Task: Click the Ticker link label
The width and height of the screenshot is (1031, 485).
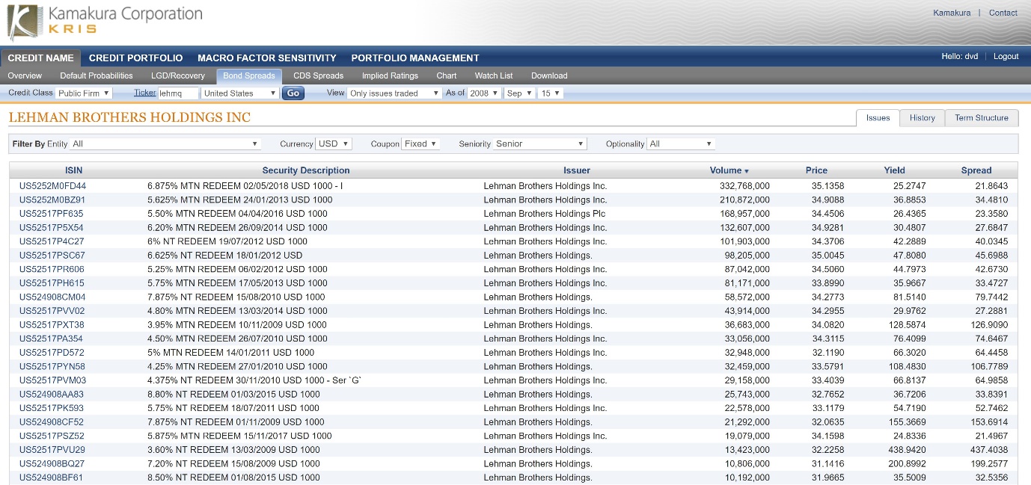Action: [x=145, y=93]
